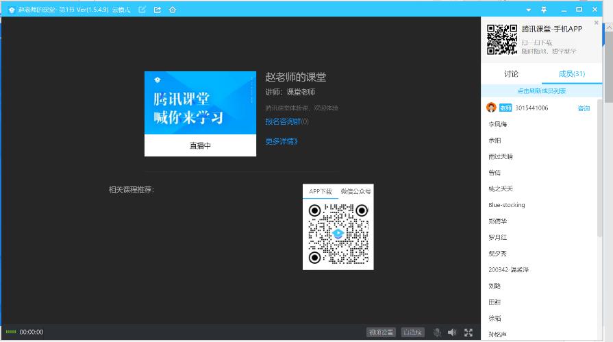Click the member list scrollbar up arrow
The width and height of the screenshot is (613, 342).
click(601, 102)
